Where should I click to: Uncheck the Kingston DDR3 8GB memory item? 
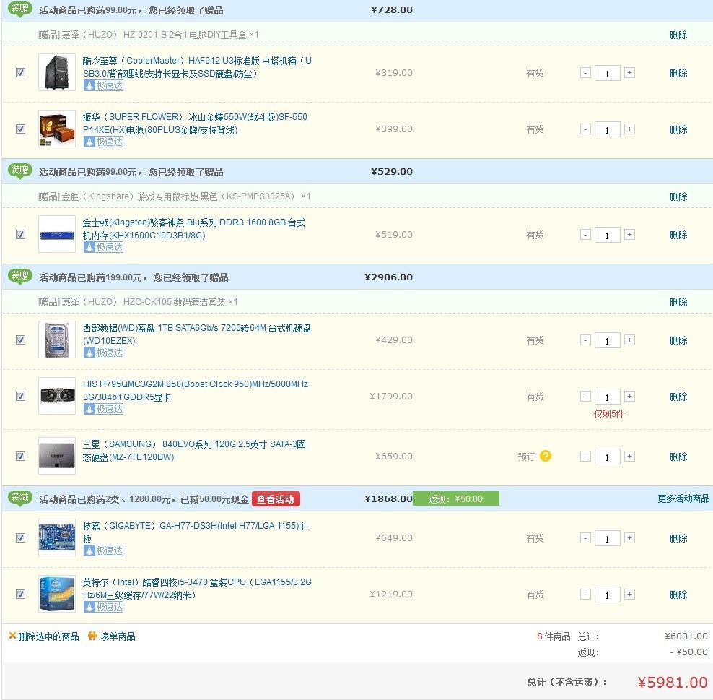click(20, 234)
